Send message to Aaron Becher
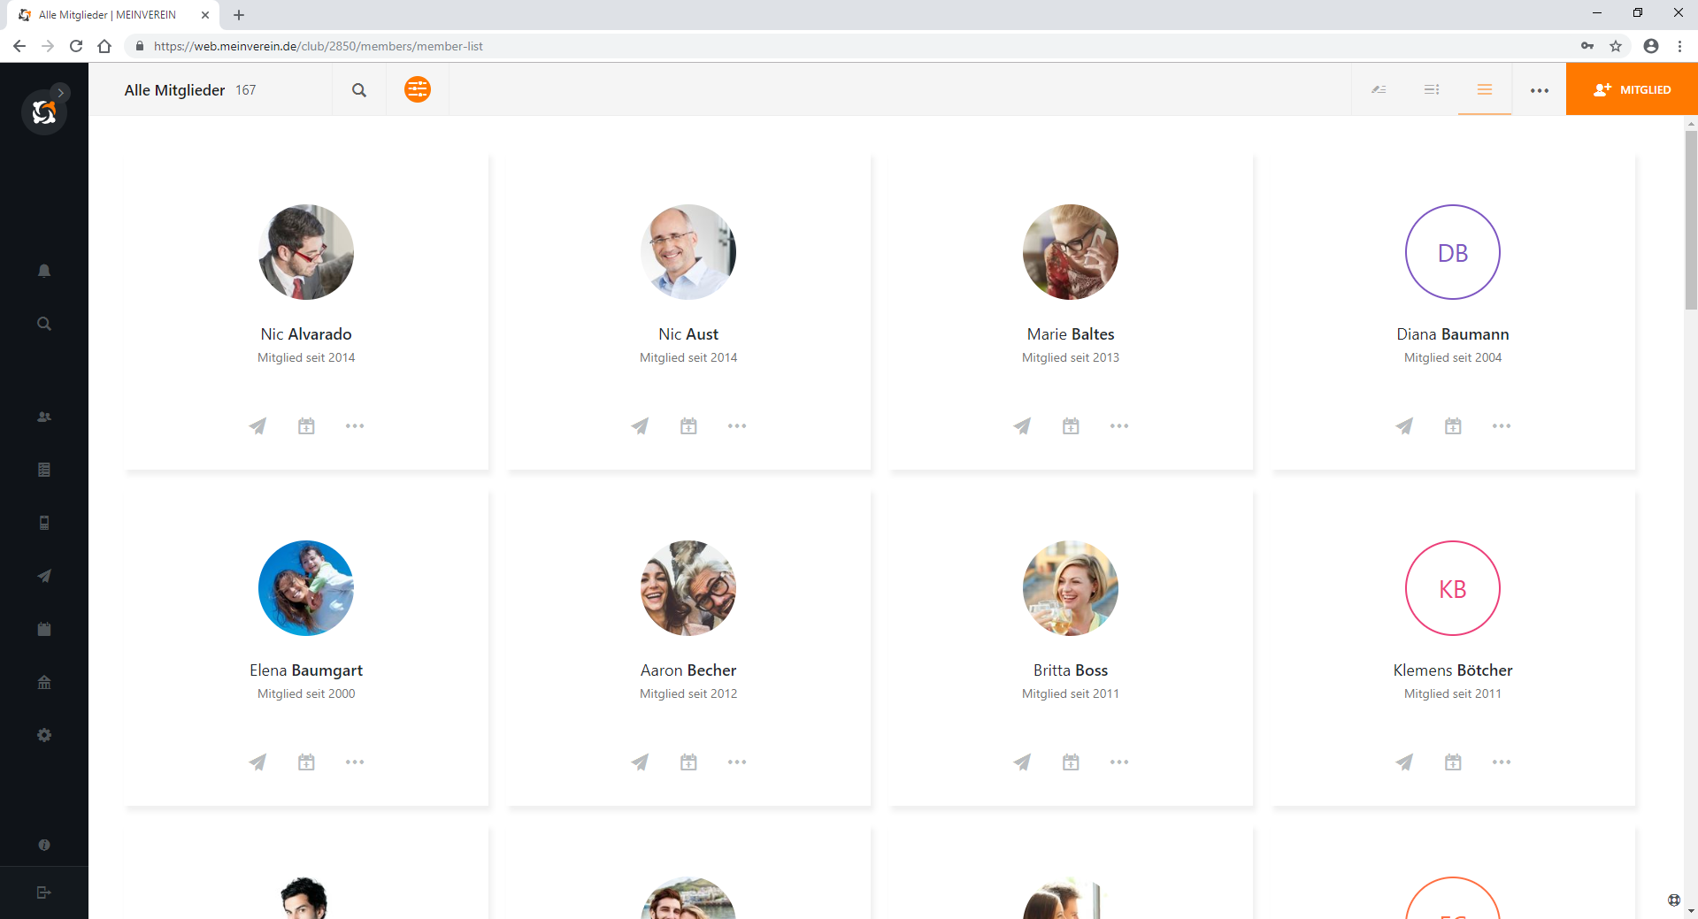 pos(640,762)
